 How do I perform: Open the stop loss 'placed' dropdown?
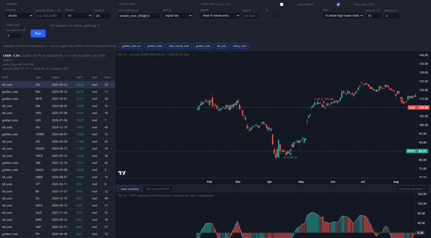220,16
